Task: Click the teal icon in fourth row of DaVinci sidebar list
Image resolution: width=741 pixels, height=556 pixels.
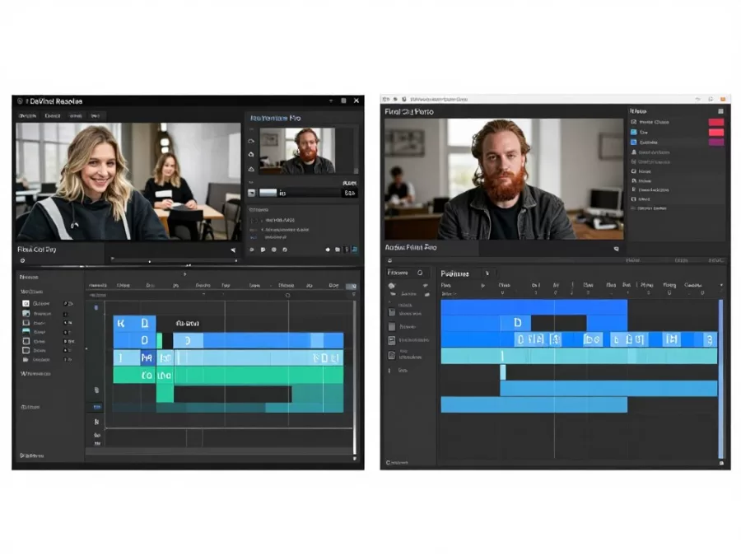Action: coord(26,332)
